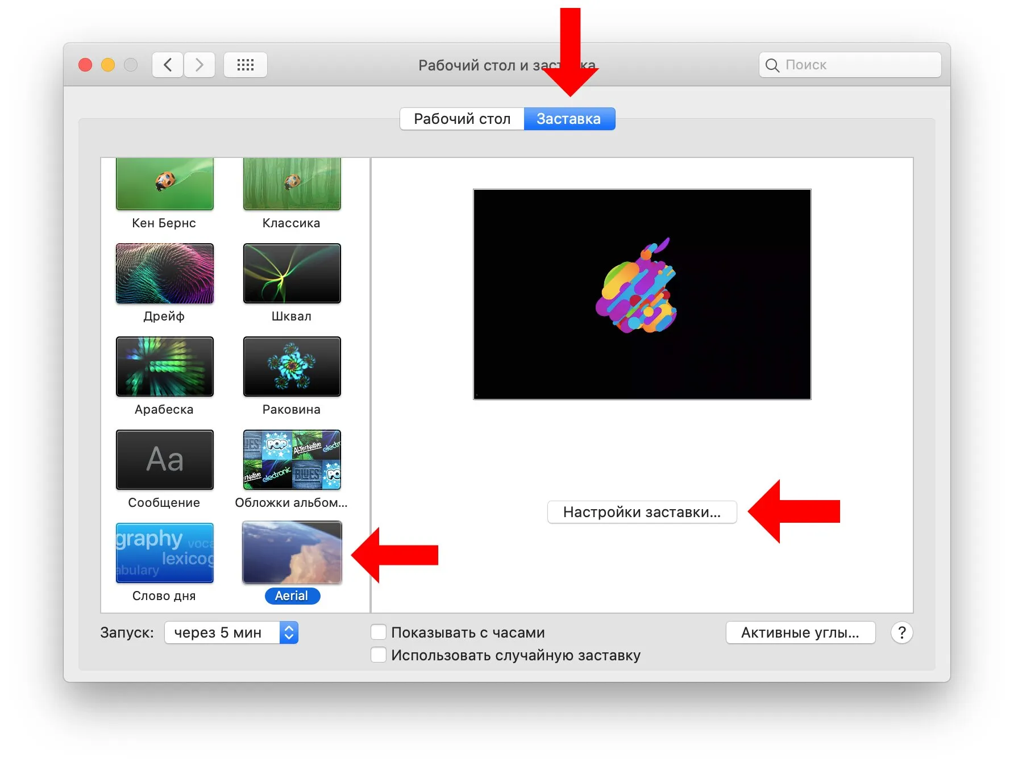Pick the Раковина screensaver

(x=292, y=367)
